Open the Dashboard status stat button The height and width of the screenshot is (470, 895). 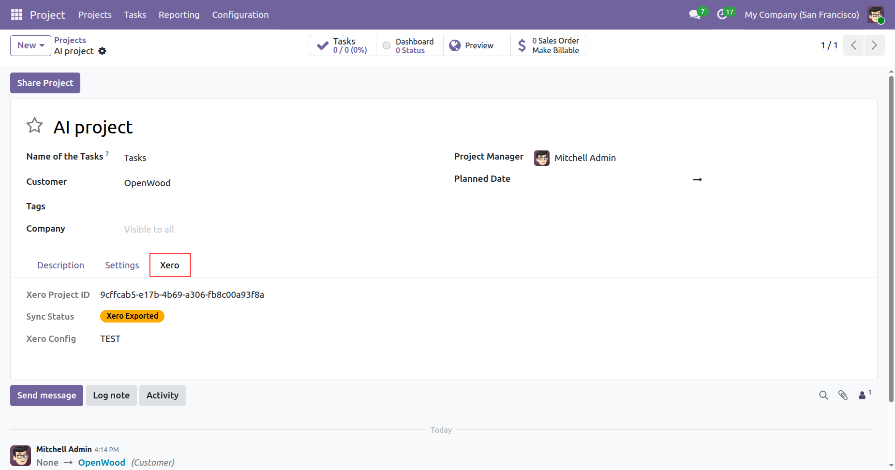click(409, 45)
